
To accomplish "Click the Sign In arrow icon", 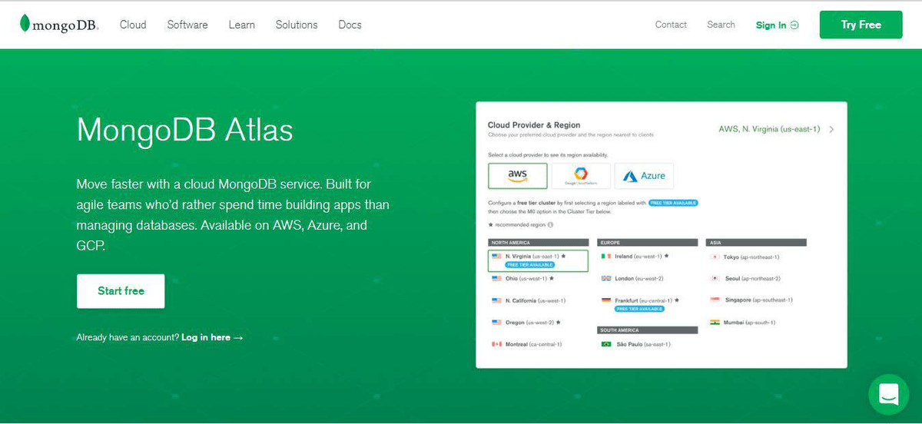I will [794, 25].
